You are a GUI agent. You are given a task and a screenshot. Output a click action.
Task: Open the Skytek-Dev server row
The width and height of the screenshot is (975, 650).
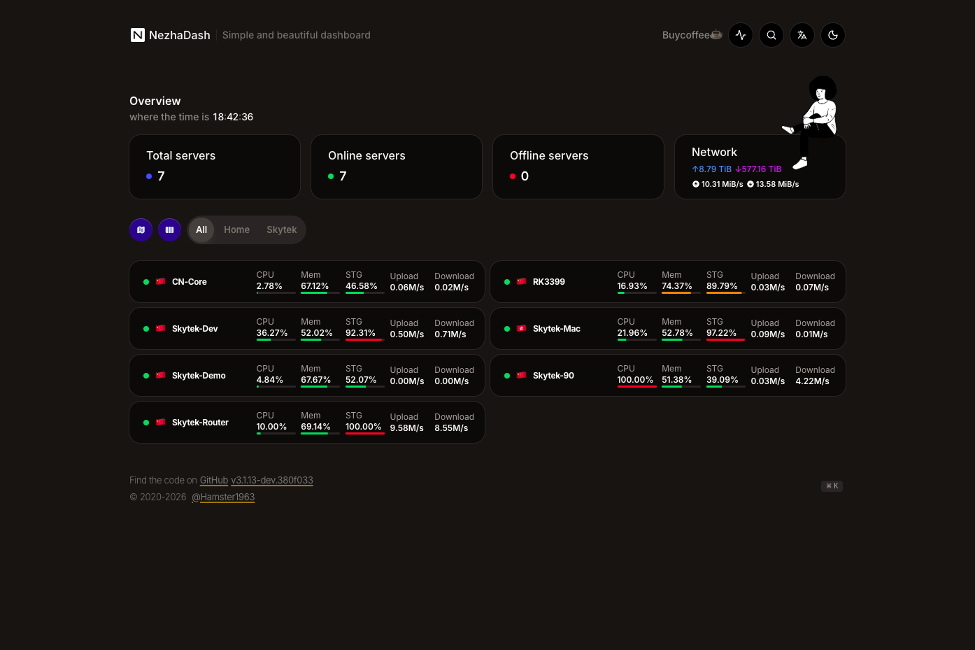[x=307, y=329]
